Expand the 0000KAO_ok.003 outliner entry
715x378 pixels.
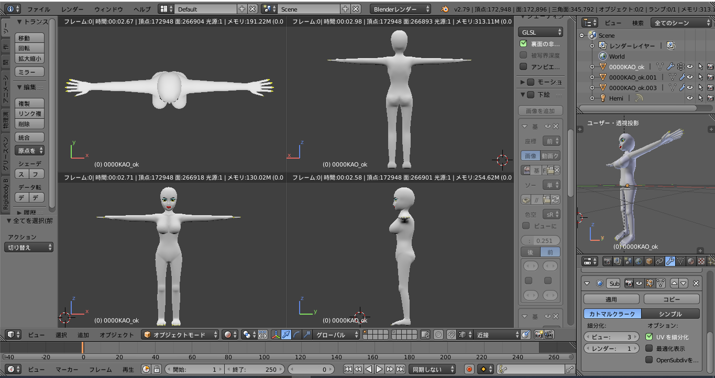click(592, 87)
